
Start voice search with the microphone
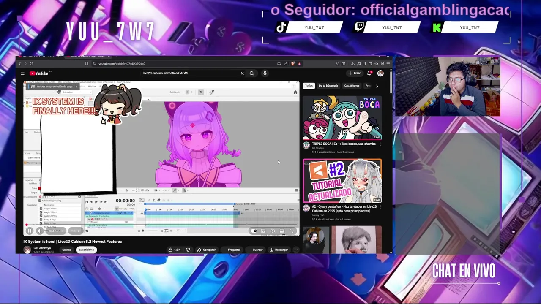tap(265, 73)
